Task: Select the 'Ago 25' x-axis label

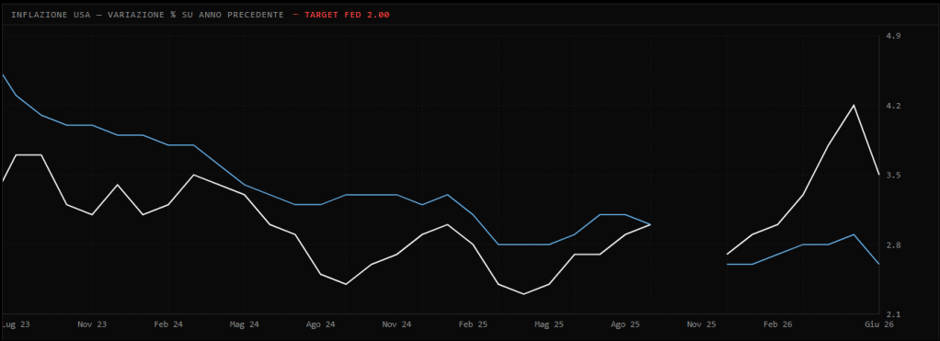Action: coord(625,324)
